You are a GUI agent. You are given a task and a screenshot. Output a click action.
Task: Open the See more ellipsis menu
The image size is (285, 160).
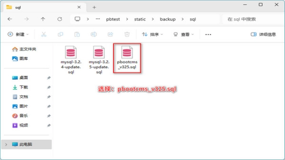[208, 35]
